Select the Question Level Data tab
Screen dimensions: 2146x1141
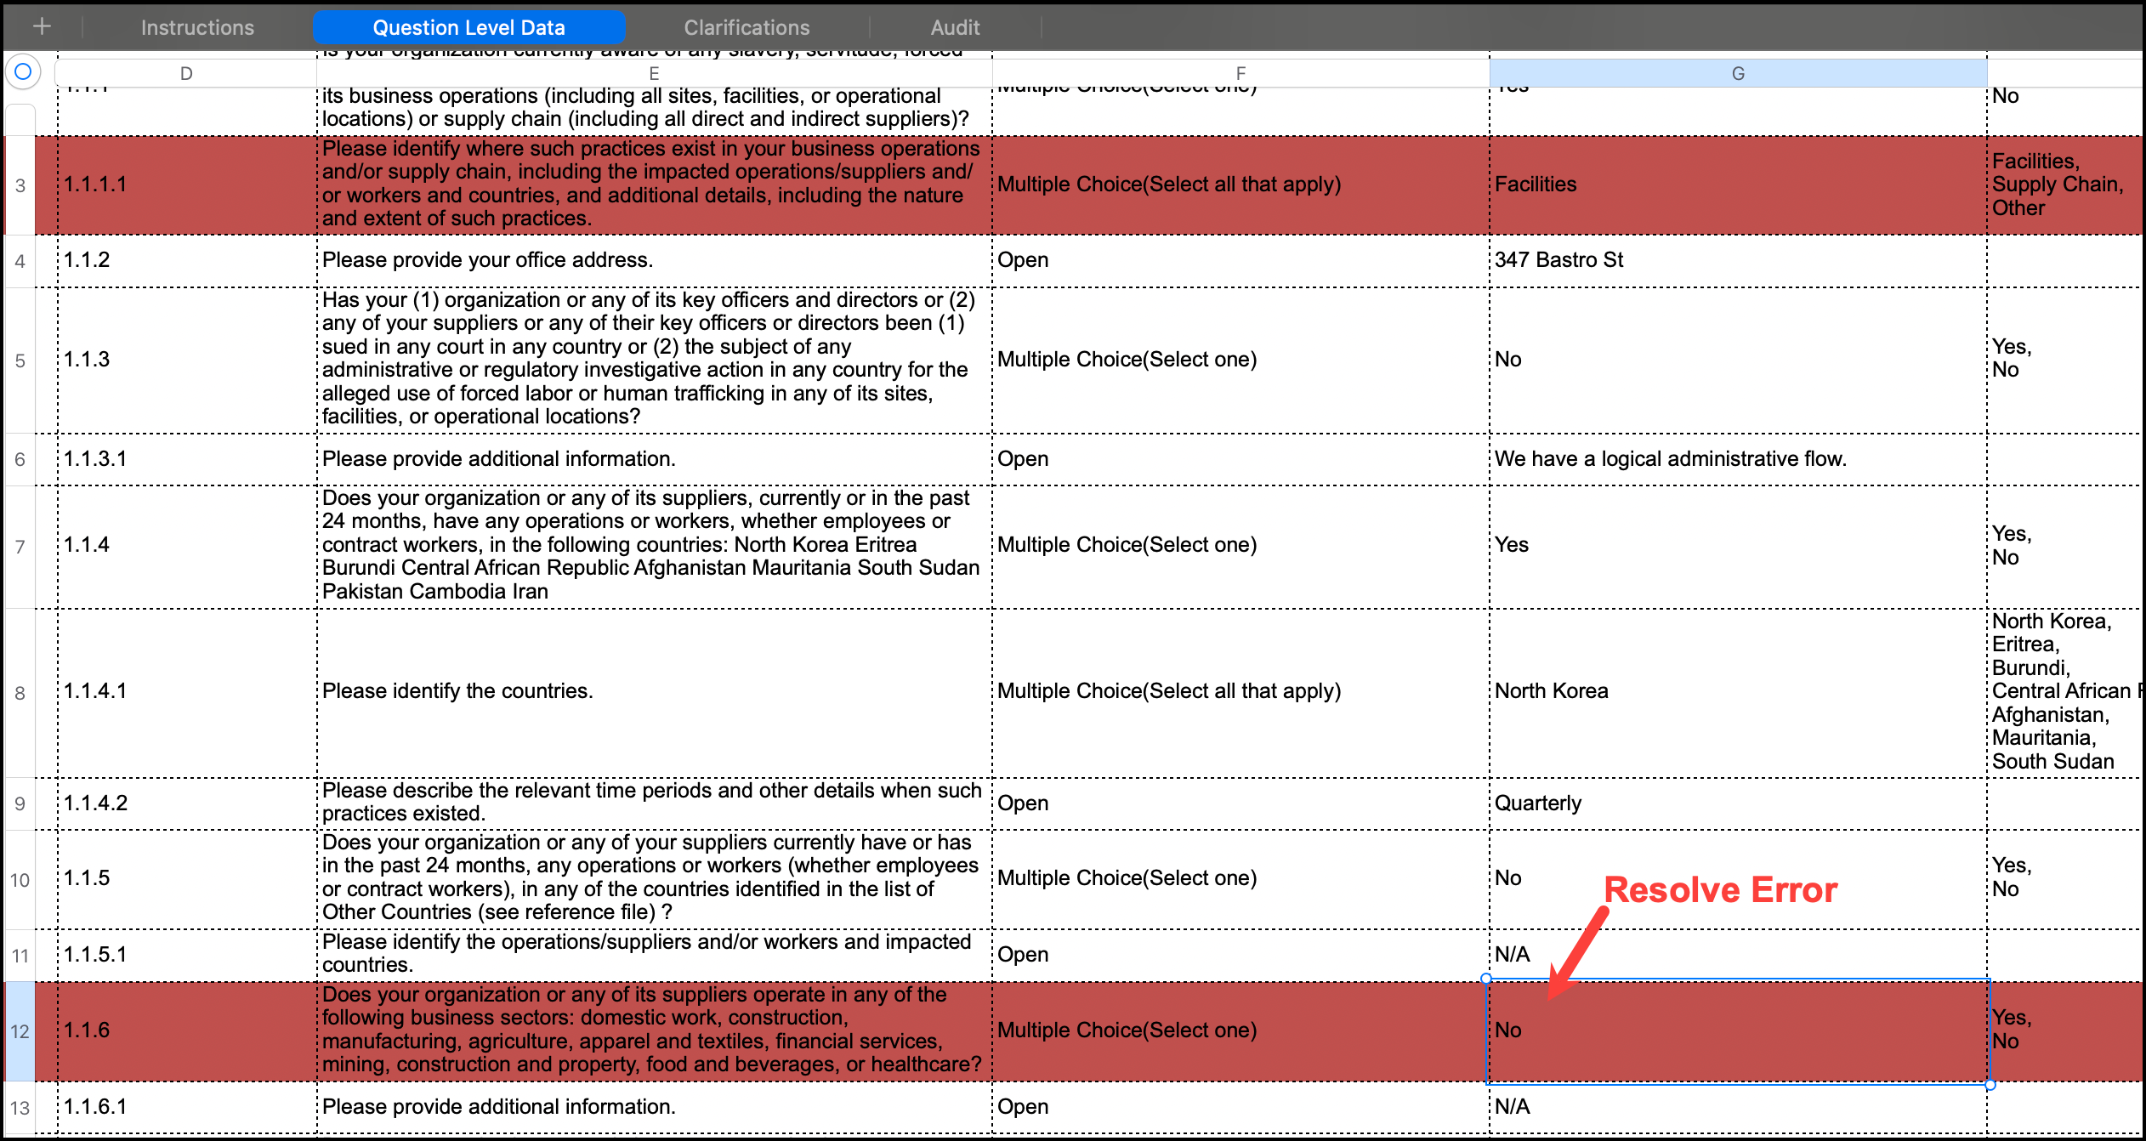point(468,26)
